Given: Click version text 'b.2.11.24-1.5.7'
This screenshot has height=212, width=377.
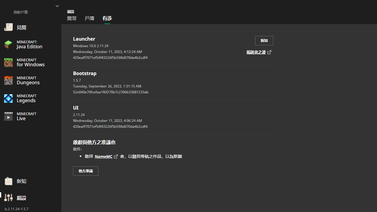Looking at the screenshot, I should (x=16, y=209).
